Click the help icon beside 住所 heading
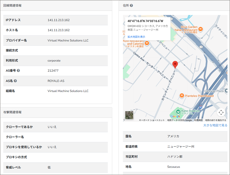 point(131,5)
